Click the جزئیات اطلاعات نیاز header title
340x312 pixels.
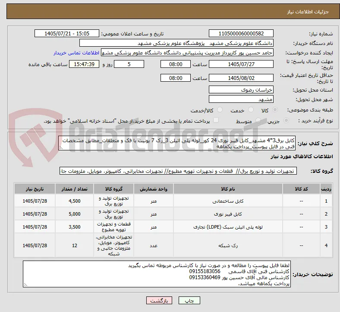pos(308,12)
